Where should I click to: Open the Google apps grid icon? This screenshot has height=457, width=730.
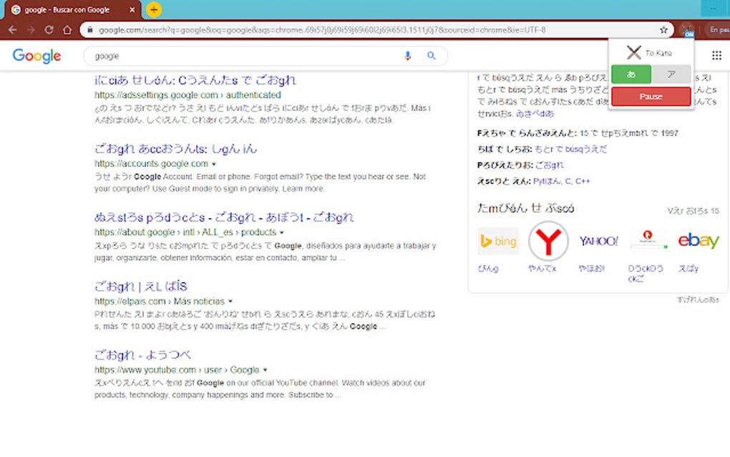pyautogui.click(x=716, y=56)
